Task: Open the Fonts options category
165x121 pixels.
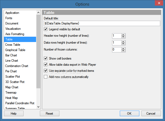Action: point(20,18)
